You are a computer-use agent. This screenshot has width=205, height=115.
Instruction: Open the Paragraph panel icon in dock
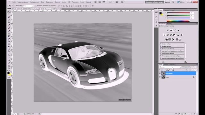[156, 26]
